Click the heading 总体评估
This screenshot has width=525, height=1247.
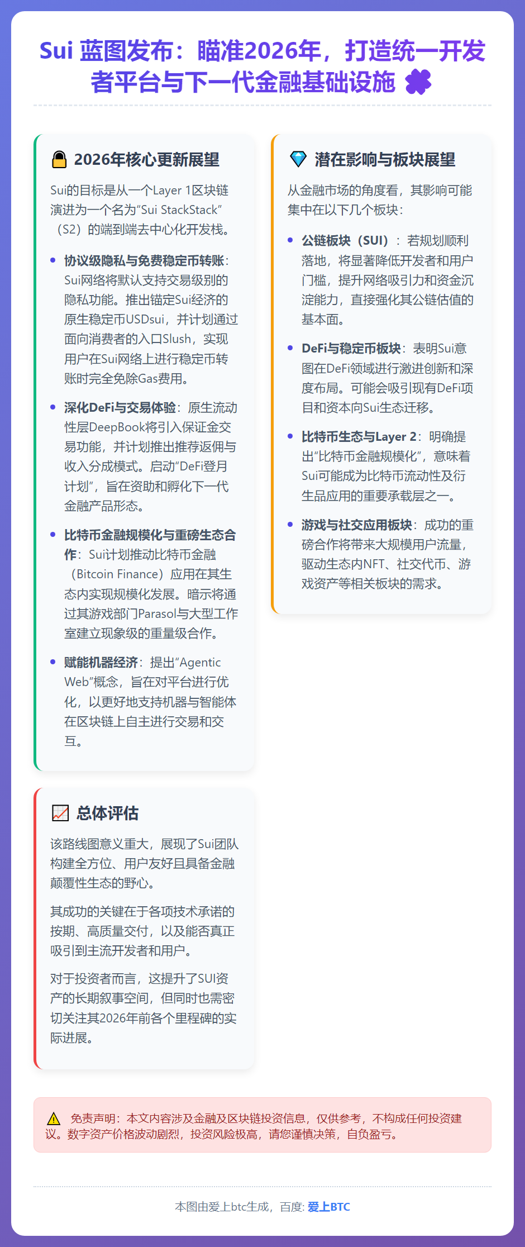point(107,813)
